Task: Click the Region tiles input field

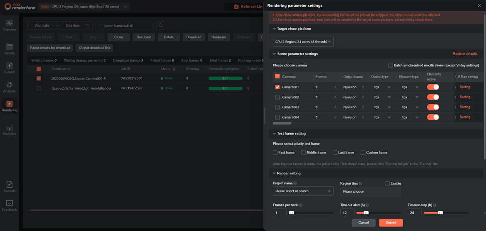Action: (370, 191)
